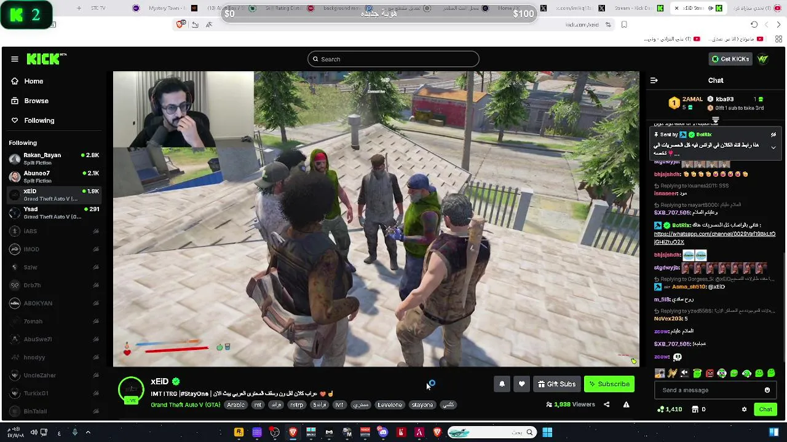The width and height of the screenshot is (787, 442).
Task: Click the browser bookmark icon
Action: 624,25
